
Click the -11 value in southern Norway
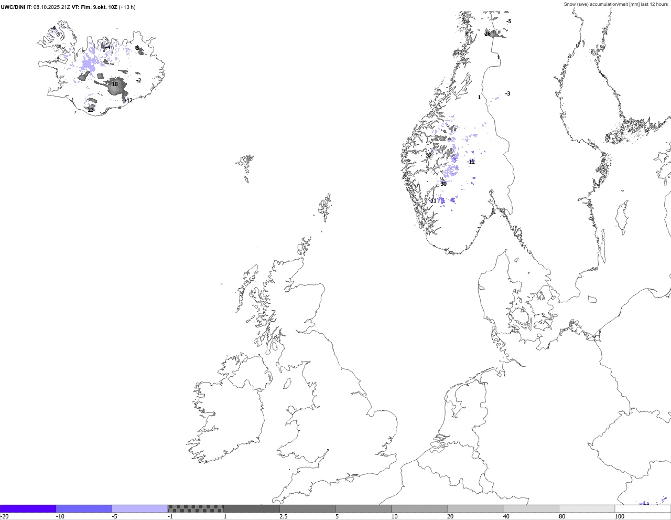pos(432,200)
